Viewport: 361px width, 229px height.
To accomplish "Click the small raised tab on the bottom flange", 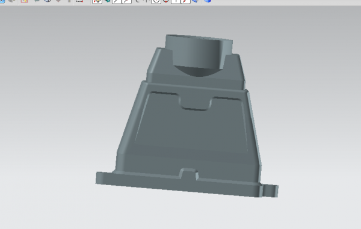I will tap(188, 174).
